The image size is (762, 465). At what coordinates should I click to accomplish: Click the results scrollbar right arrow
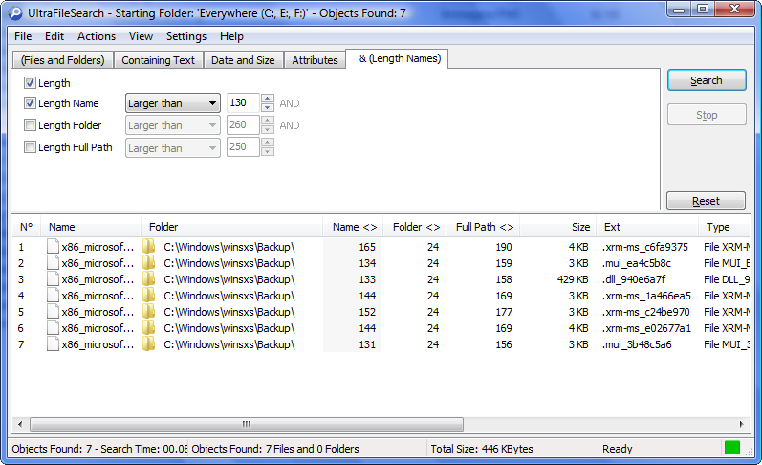click(741, 424)
